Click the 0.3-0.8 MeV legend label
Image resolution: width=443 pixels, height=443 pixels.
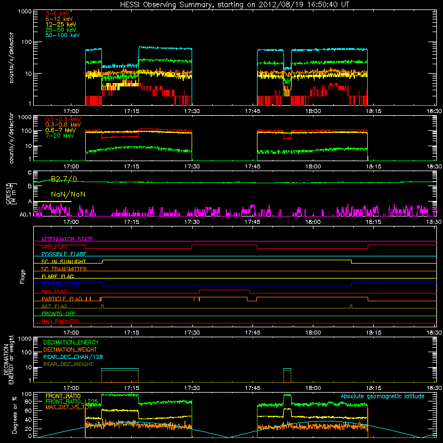click(x=63, y=125)
